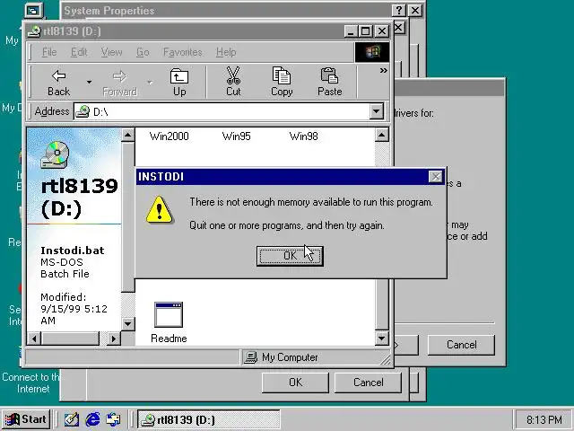Go Up one folder level
This screenshot has height=431, width=574.
pyautogui.click(x=179, y=83)
